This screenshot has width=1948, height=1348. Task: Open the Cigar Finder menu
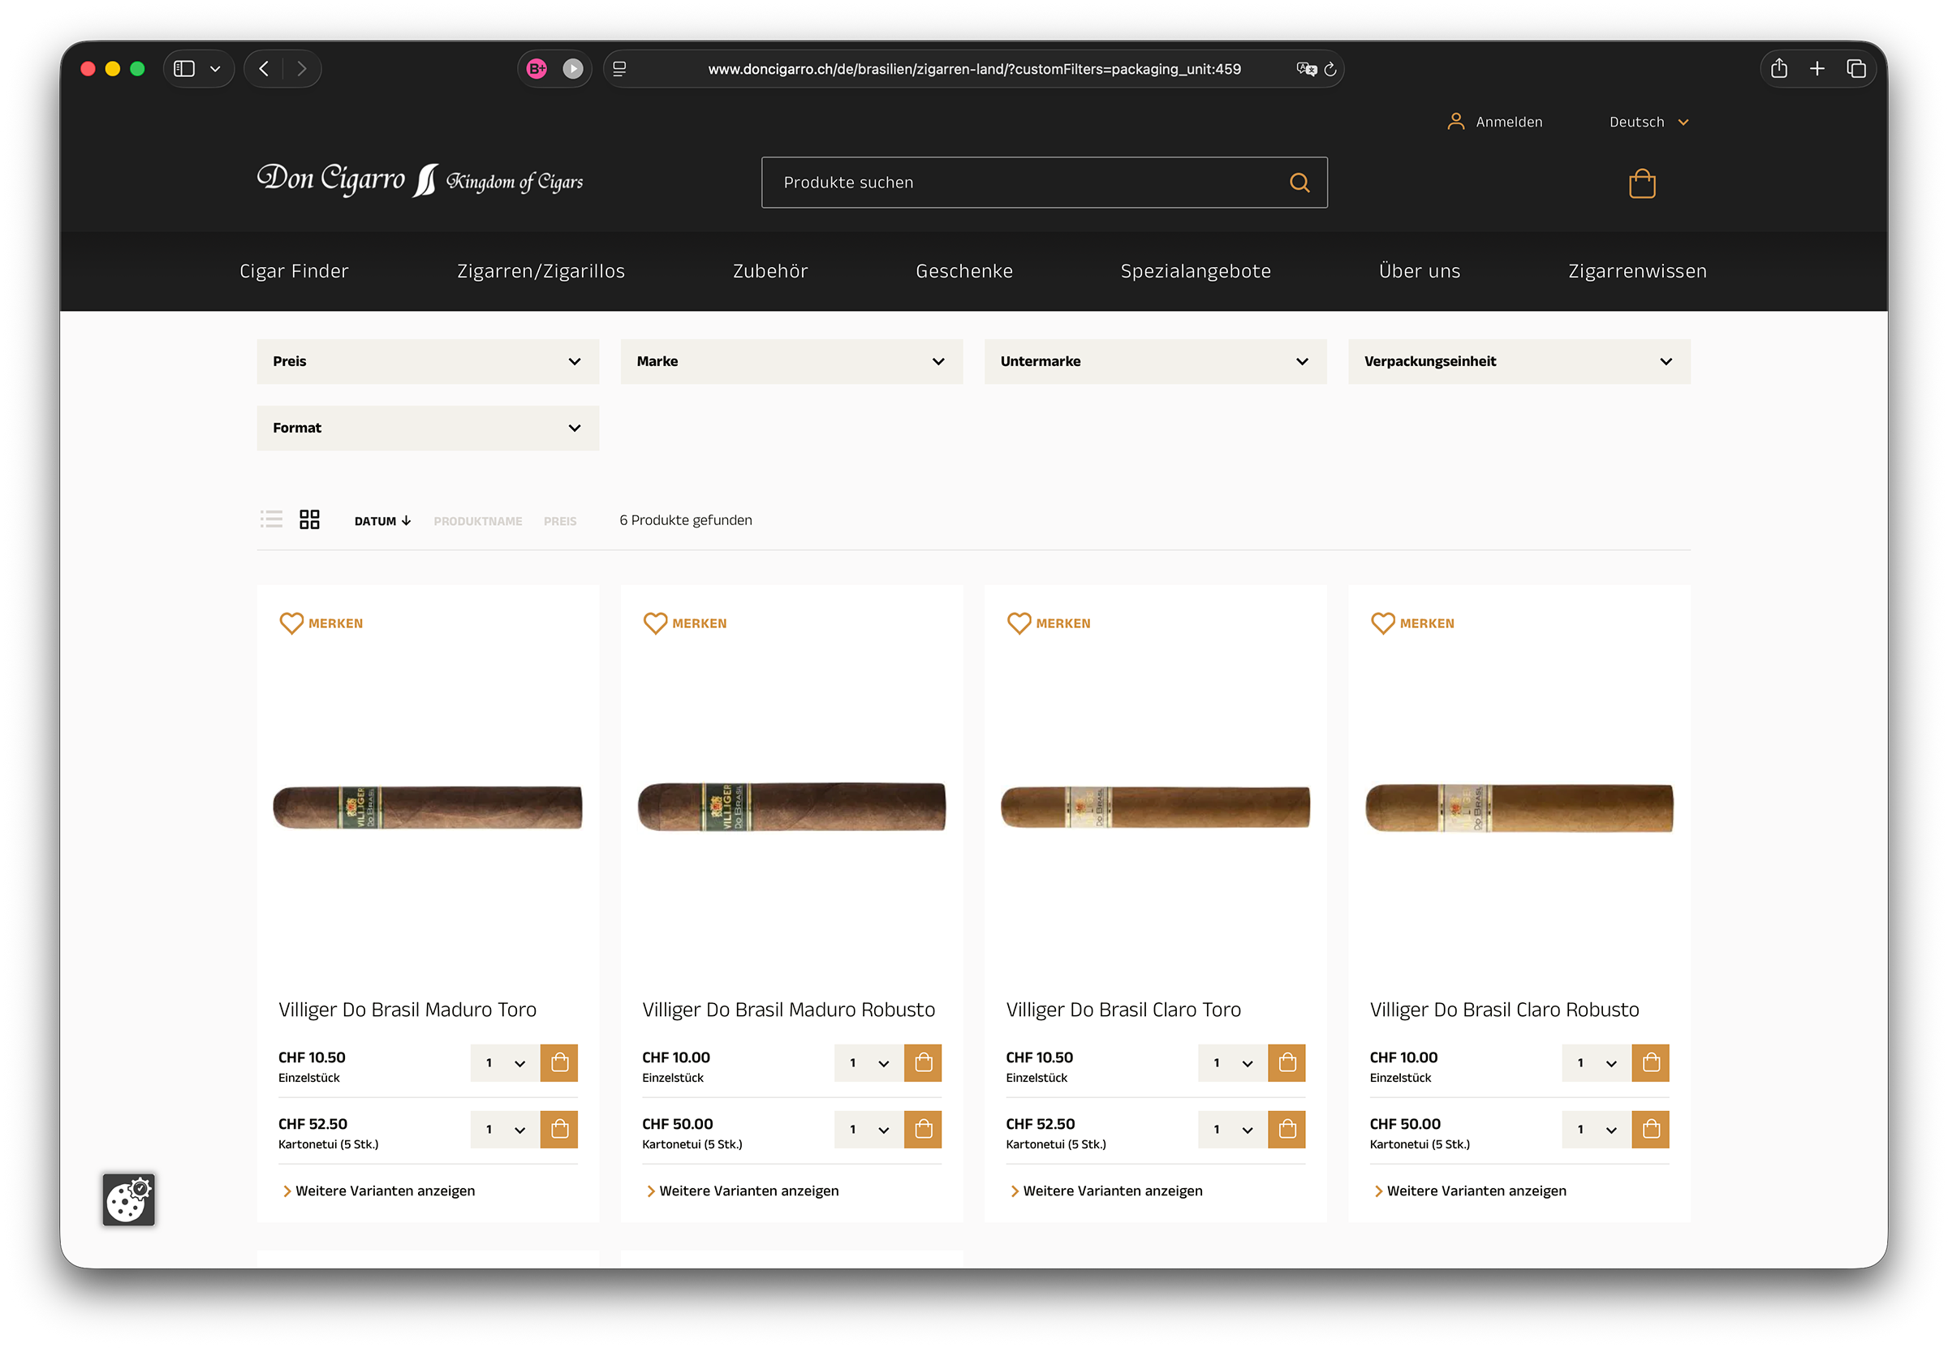(x=294, y=271)
